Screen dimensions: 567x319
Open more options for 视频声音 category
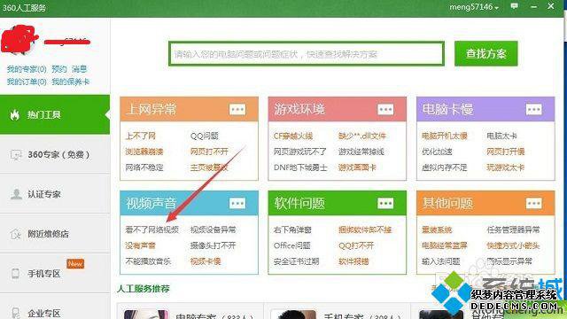[237, 203]
